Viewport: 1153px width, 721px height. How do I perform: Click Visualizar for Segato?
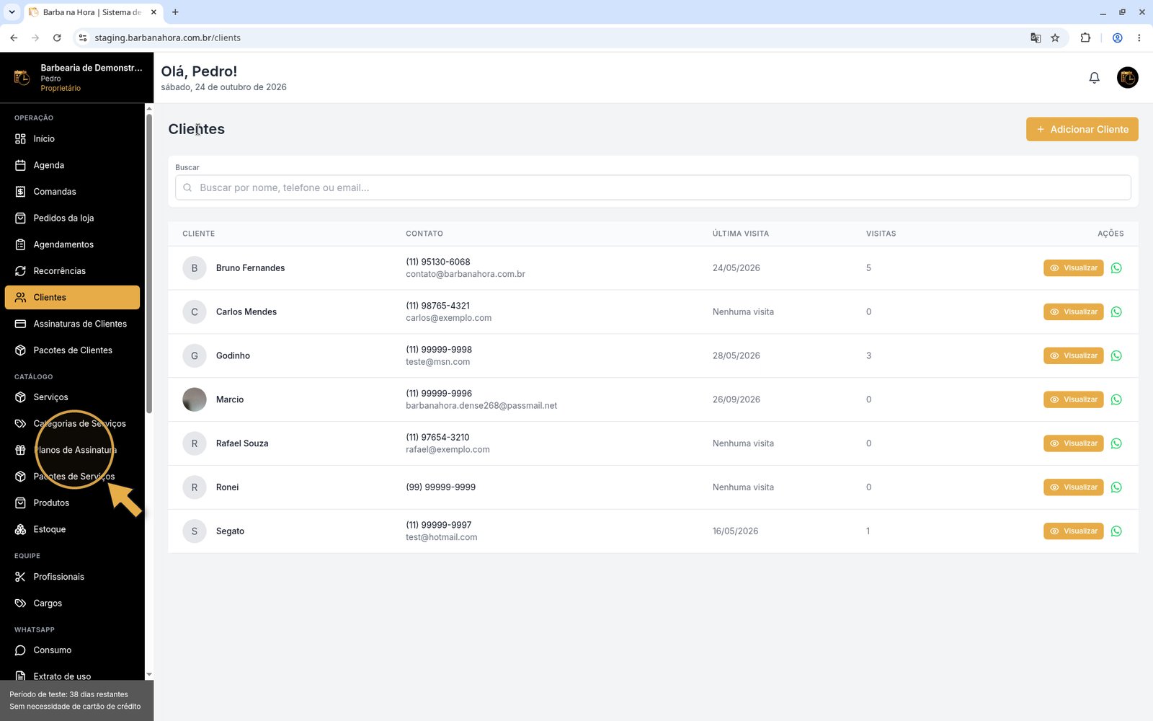(1073, 531)
